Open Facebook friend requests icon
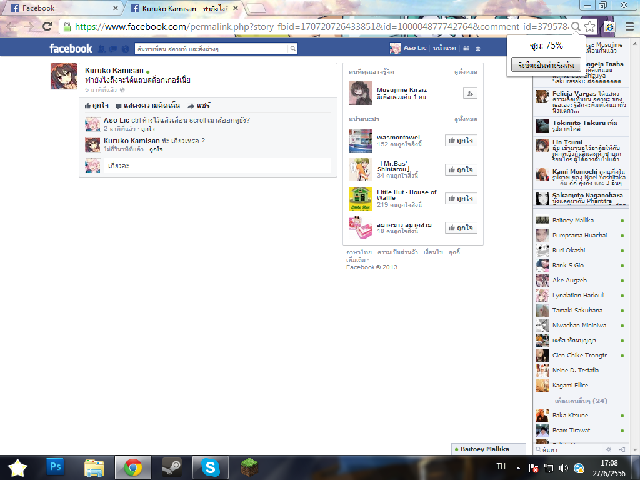The width and height of the screenshot is (640, 480). coord(102,49)
